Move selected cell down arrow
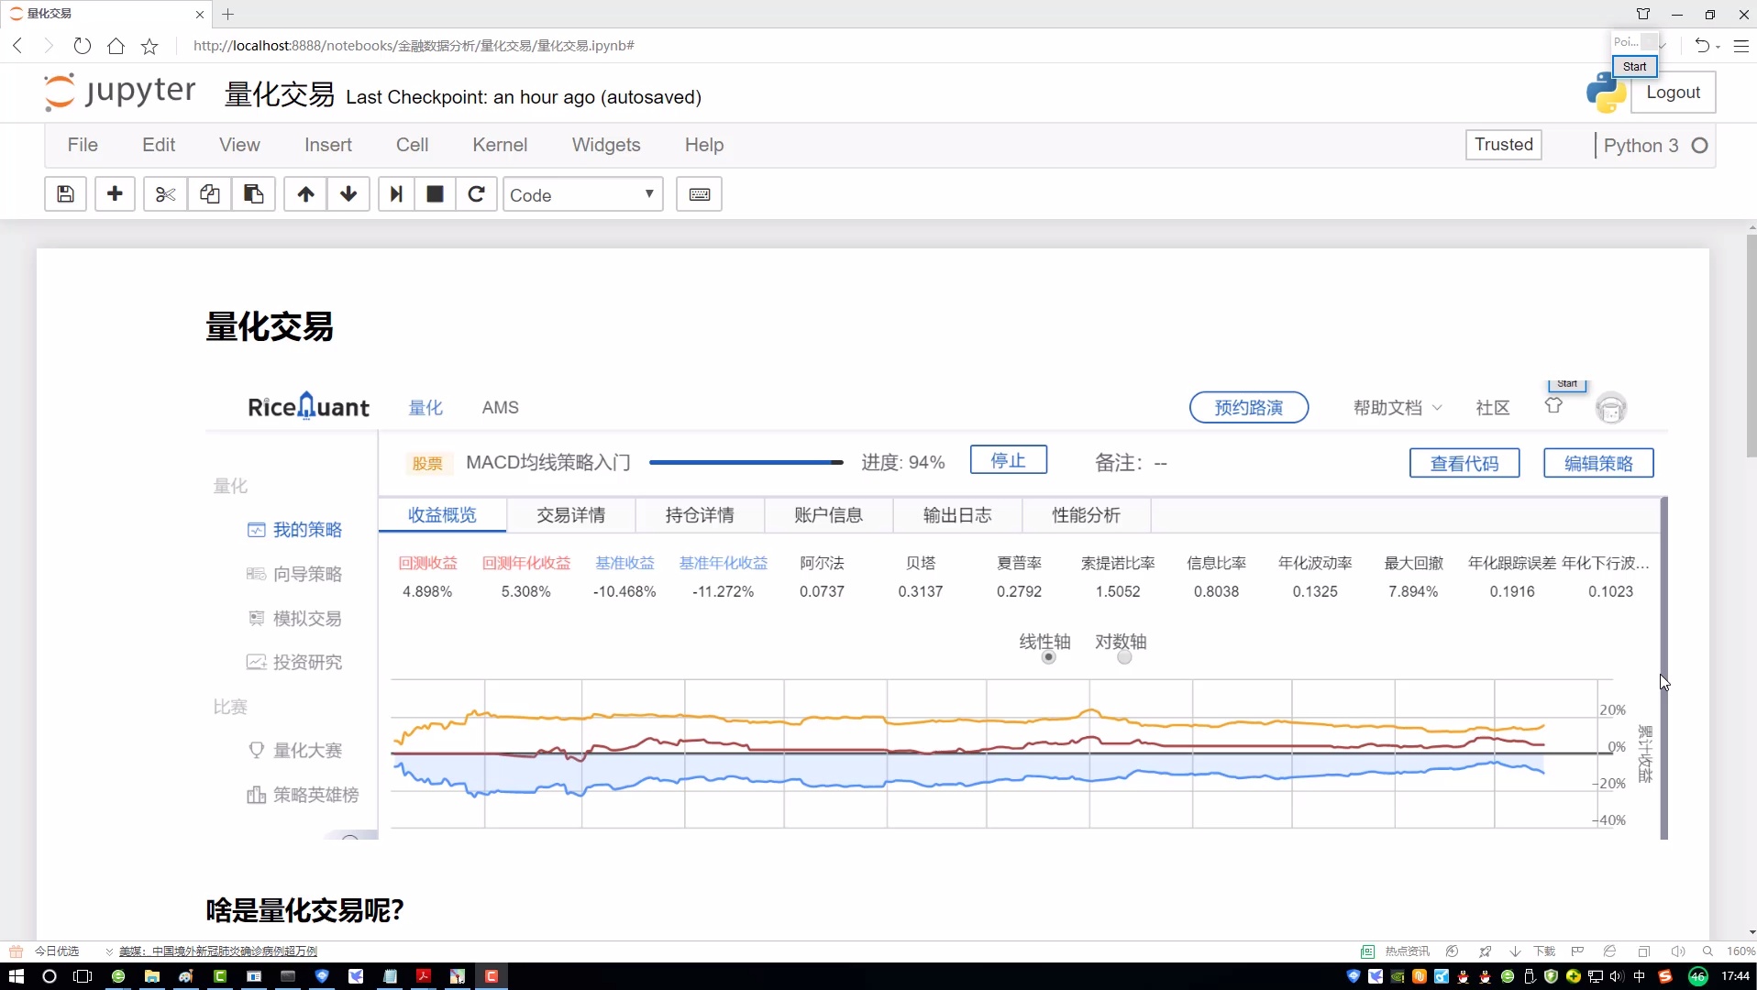This screenshot has width=1757, height=990. 348,194
